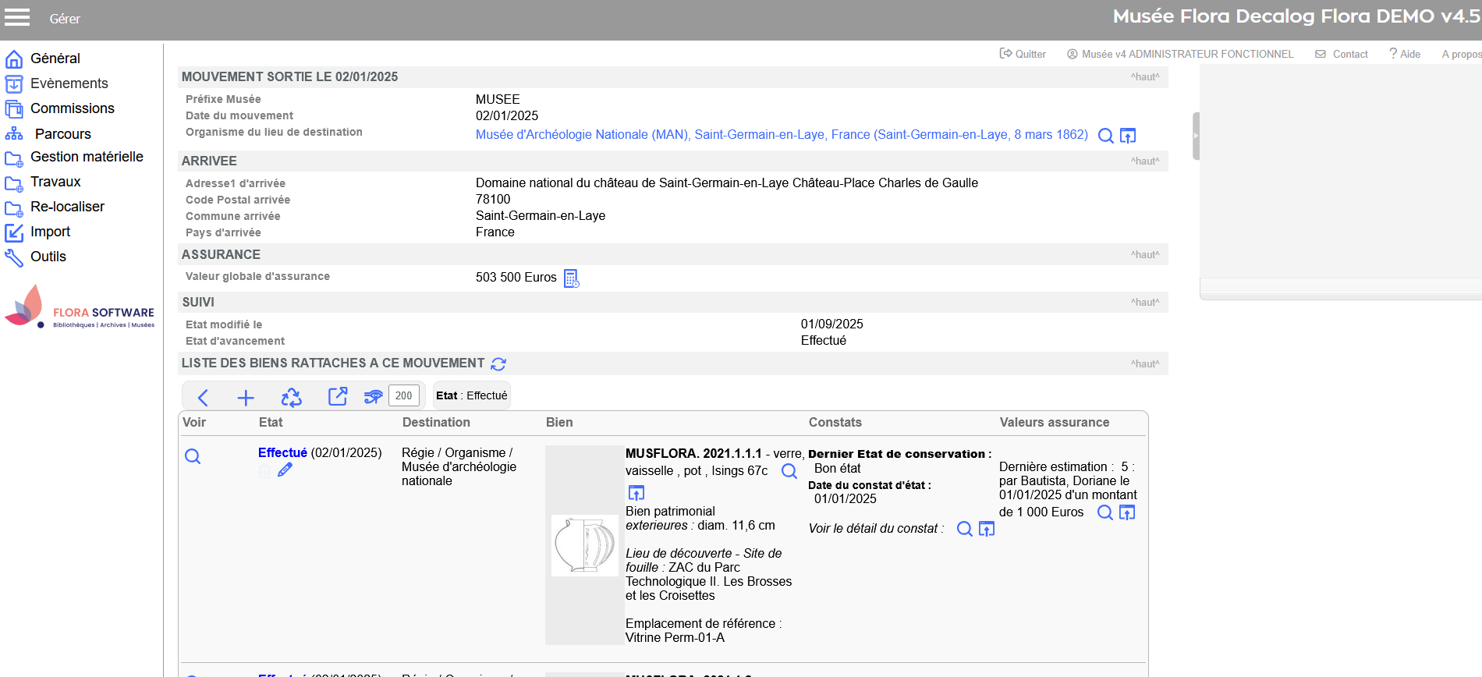The image size is (1482, 677).
Task: Click the export arrow icon in list toolbar
Action: point(337,396)
